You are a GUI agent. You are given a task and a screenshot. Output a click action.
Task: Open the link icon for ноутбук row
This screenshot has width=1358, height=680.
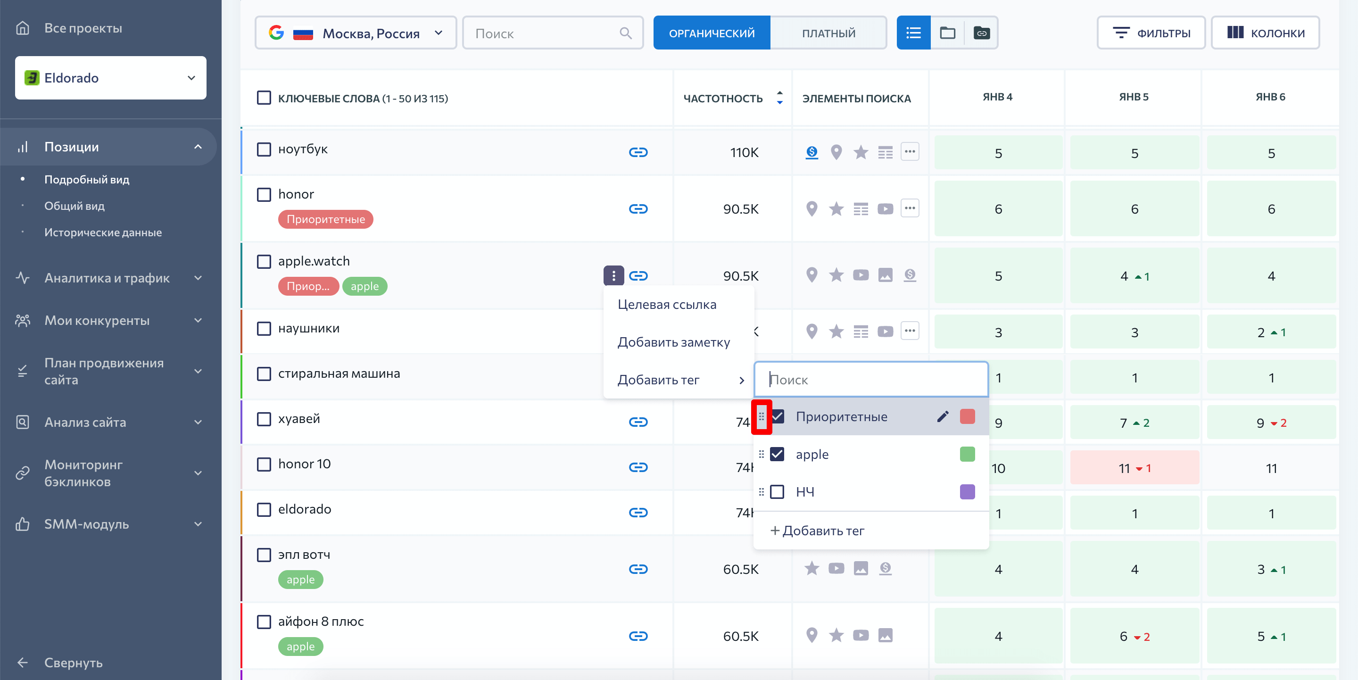(x=638, y=152)
